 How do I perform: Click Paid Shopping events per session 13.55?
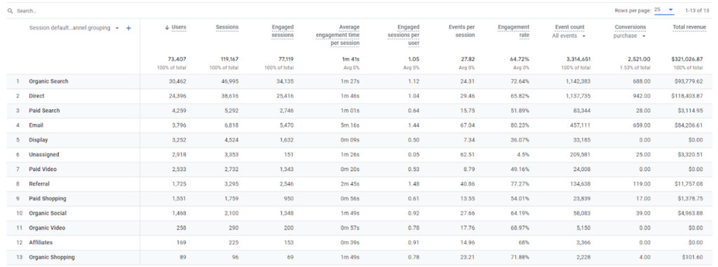468,199
